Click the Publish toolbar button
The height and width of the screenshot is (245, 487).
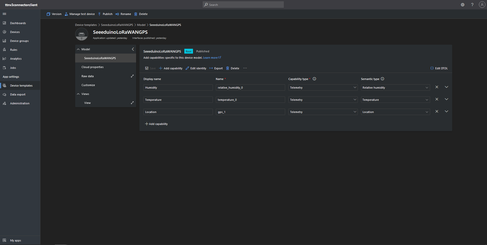(x=105, y=14)
